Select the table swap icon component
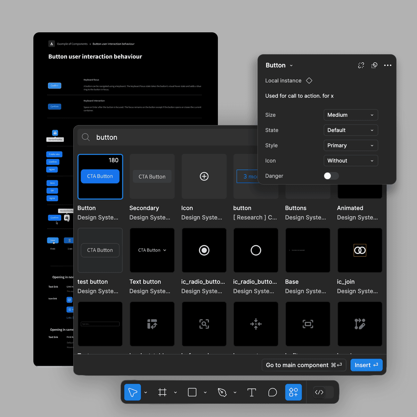The image size is (417, 417). click(152, 324)
